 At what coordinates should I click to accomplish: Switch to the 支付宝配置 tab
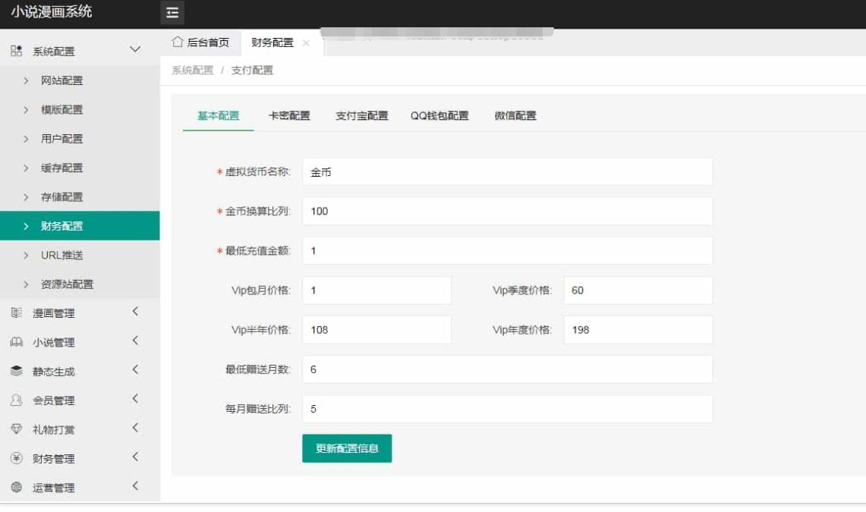point(362,116)
